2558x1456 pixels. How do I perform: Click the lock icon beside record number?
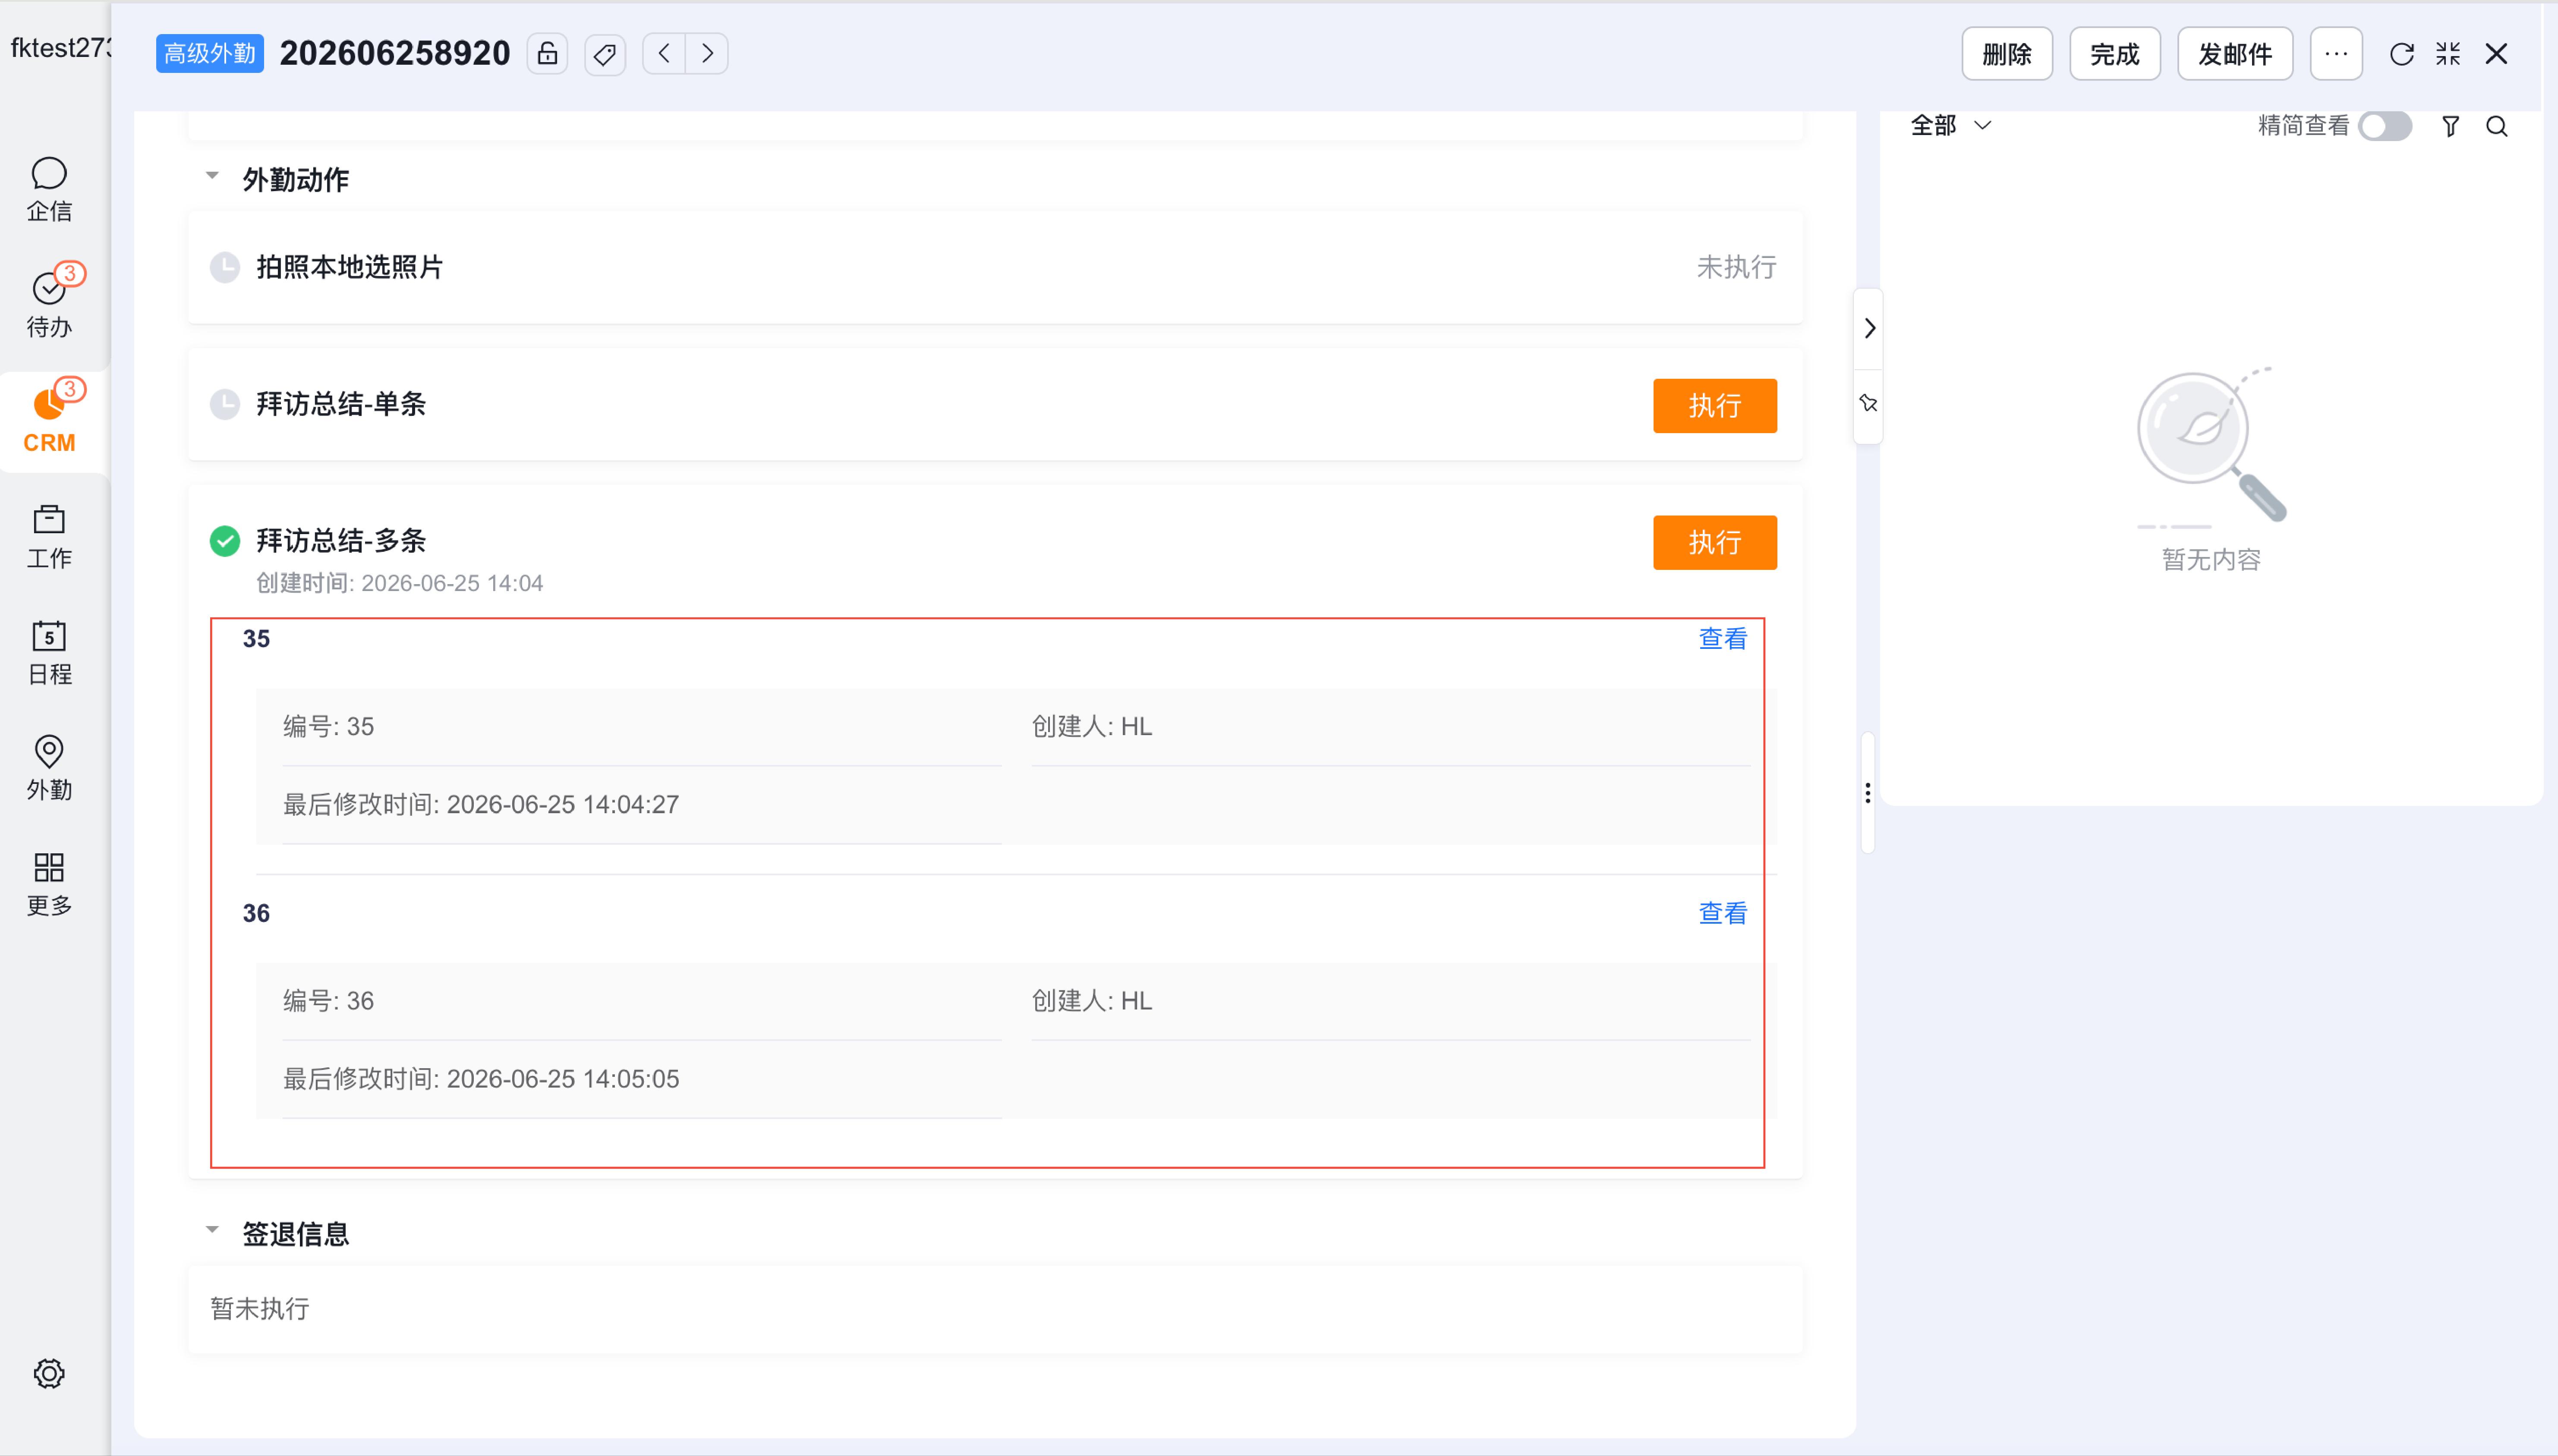tap(547, 54)
